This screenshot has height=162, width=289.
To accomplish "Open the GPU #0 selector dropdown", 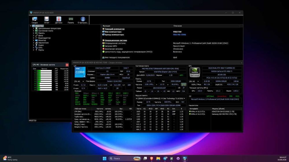I will pyautogui.click(x=194, y=81).
